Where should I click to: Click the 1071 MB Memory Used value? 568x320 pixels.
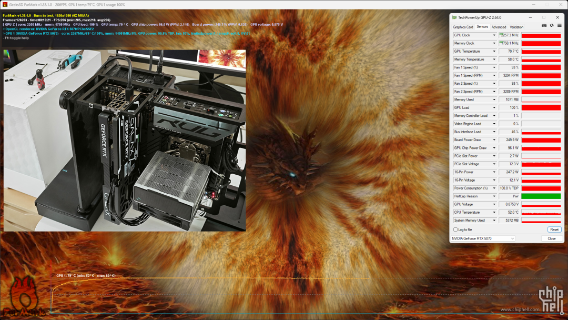509,99
